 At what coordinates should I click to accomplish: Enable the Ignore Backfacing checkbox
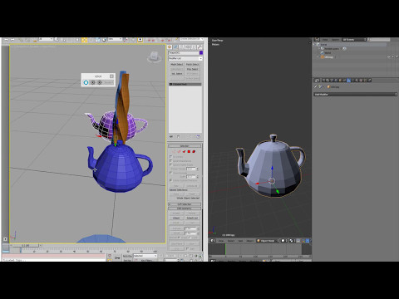click(171, 161)
